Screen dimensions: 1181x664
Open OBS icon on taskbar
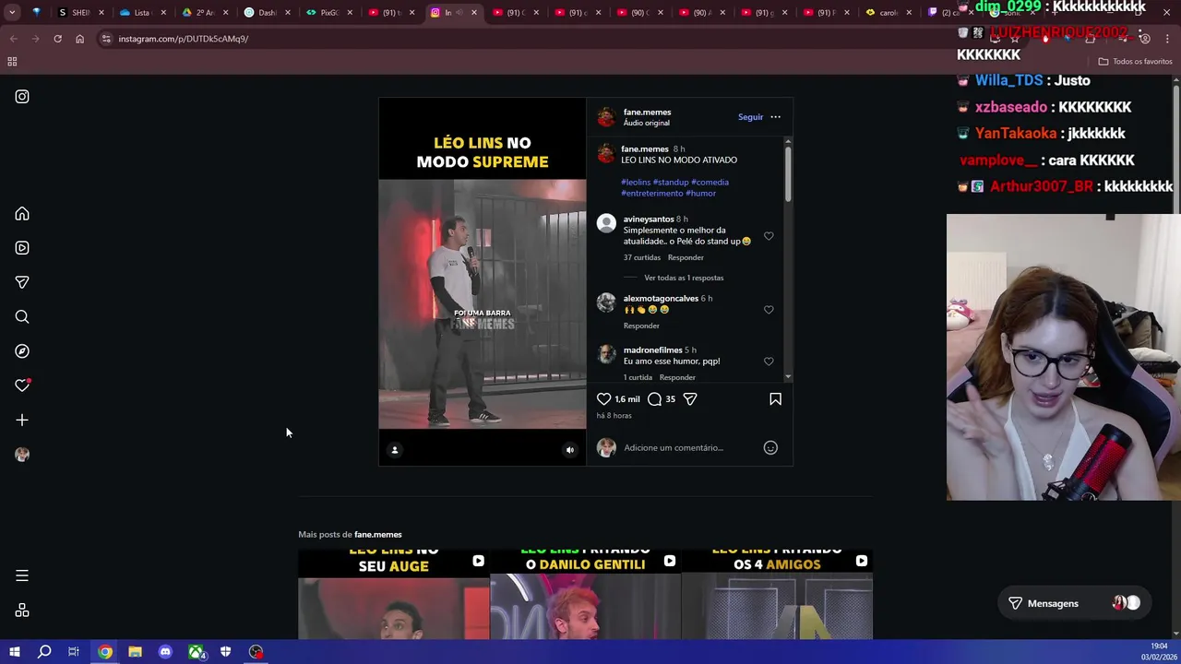pyautogui.click(x=256, y=652)
